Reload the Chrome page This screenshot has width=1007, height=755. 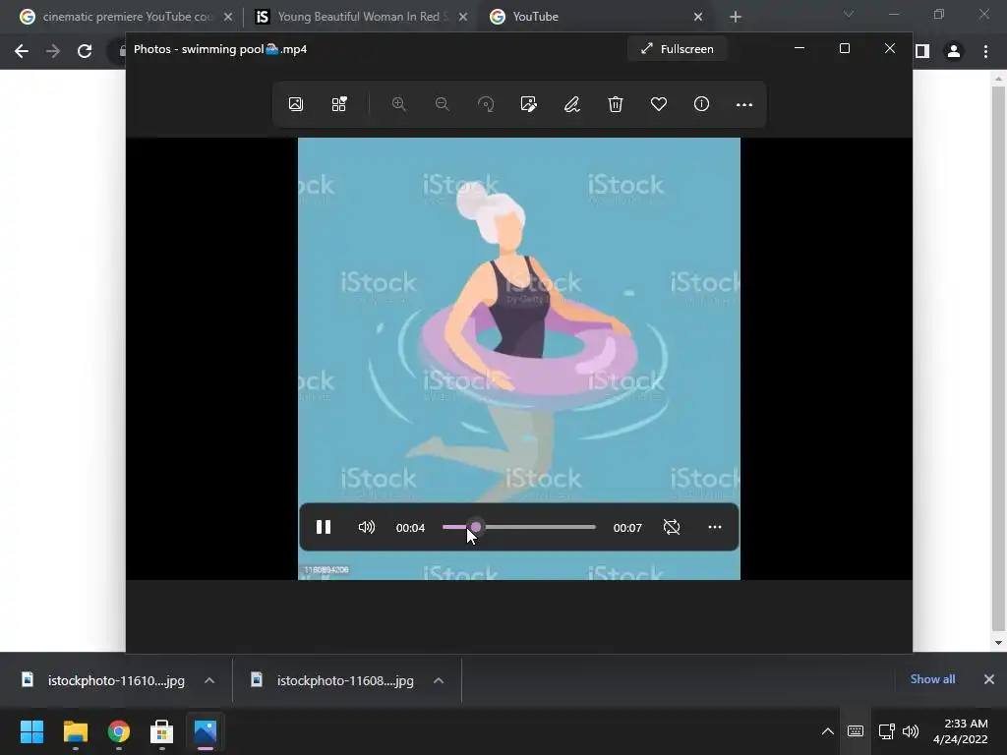pyautogui.click(x=85, y=51)
